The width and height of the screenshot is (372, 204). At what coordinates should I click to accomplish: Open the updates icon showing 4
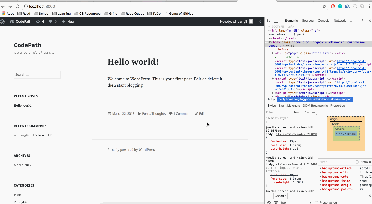click(x=40, y=21)
